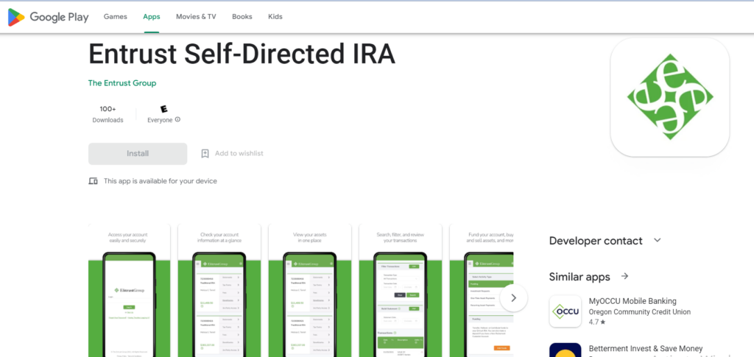This screenshot has height=357, width=754.
Task: Open The Entrust Group developer link
Action: pyautogui.click(x=122, y=83)
